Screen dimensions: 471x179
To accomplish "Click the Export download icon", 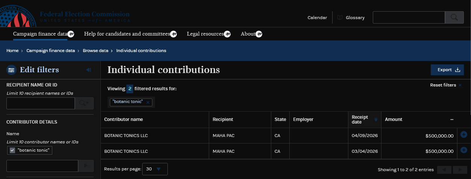I will coord(457,70).
